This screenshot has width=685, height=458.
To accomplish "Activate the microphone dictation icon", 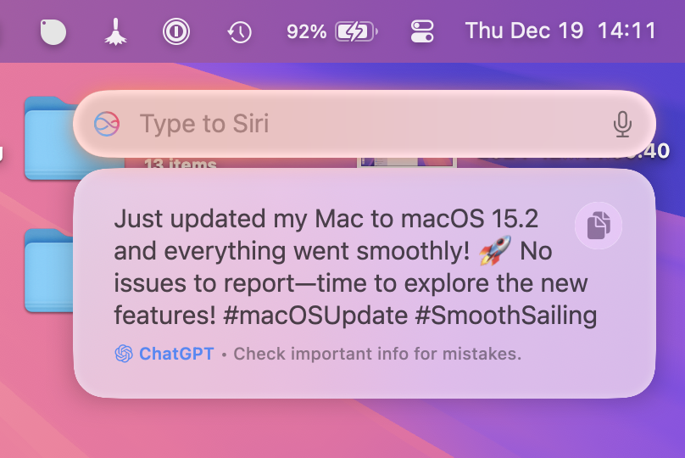I will 622,125.
